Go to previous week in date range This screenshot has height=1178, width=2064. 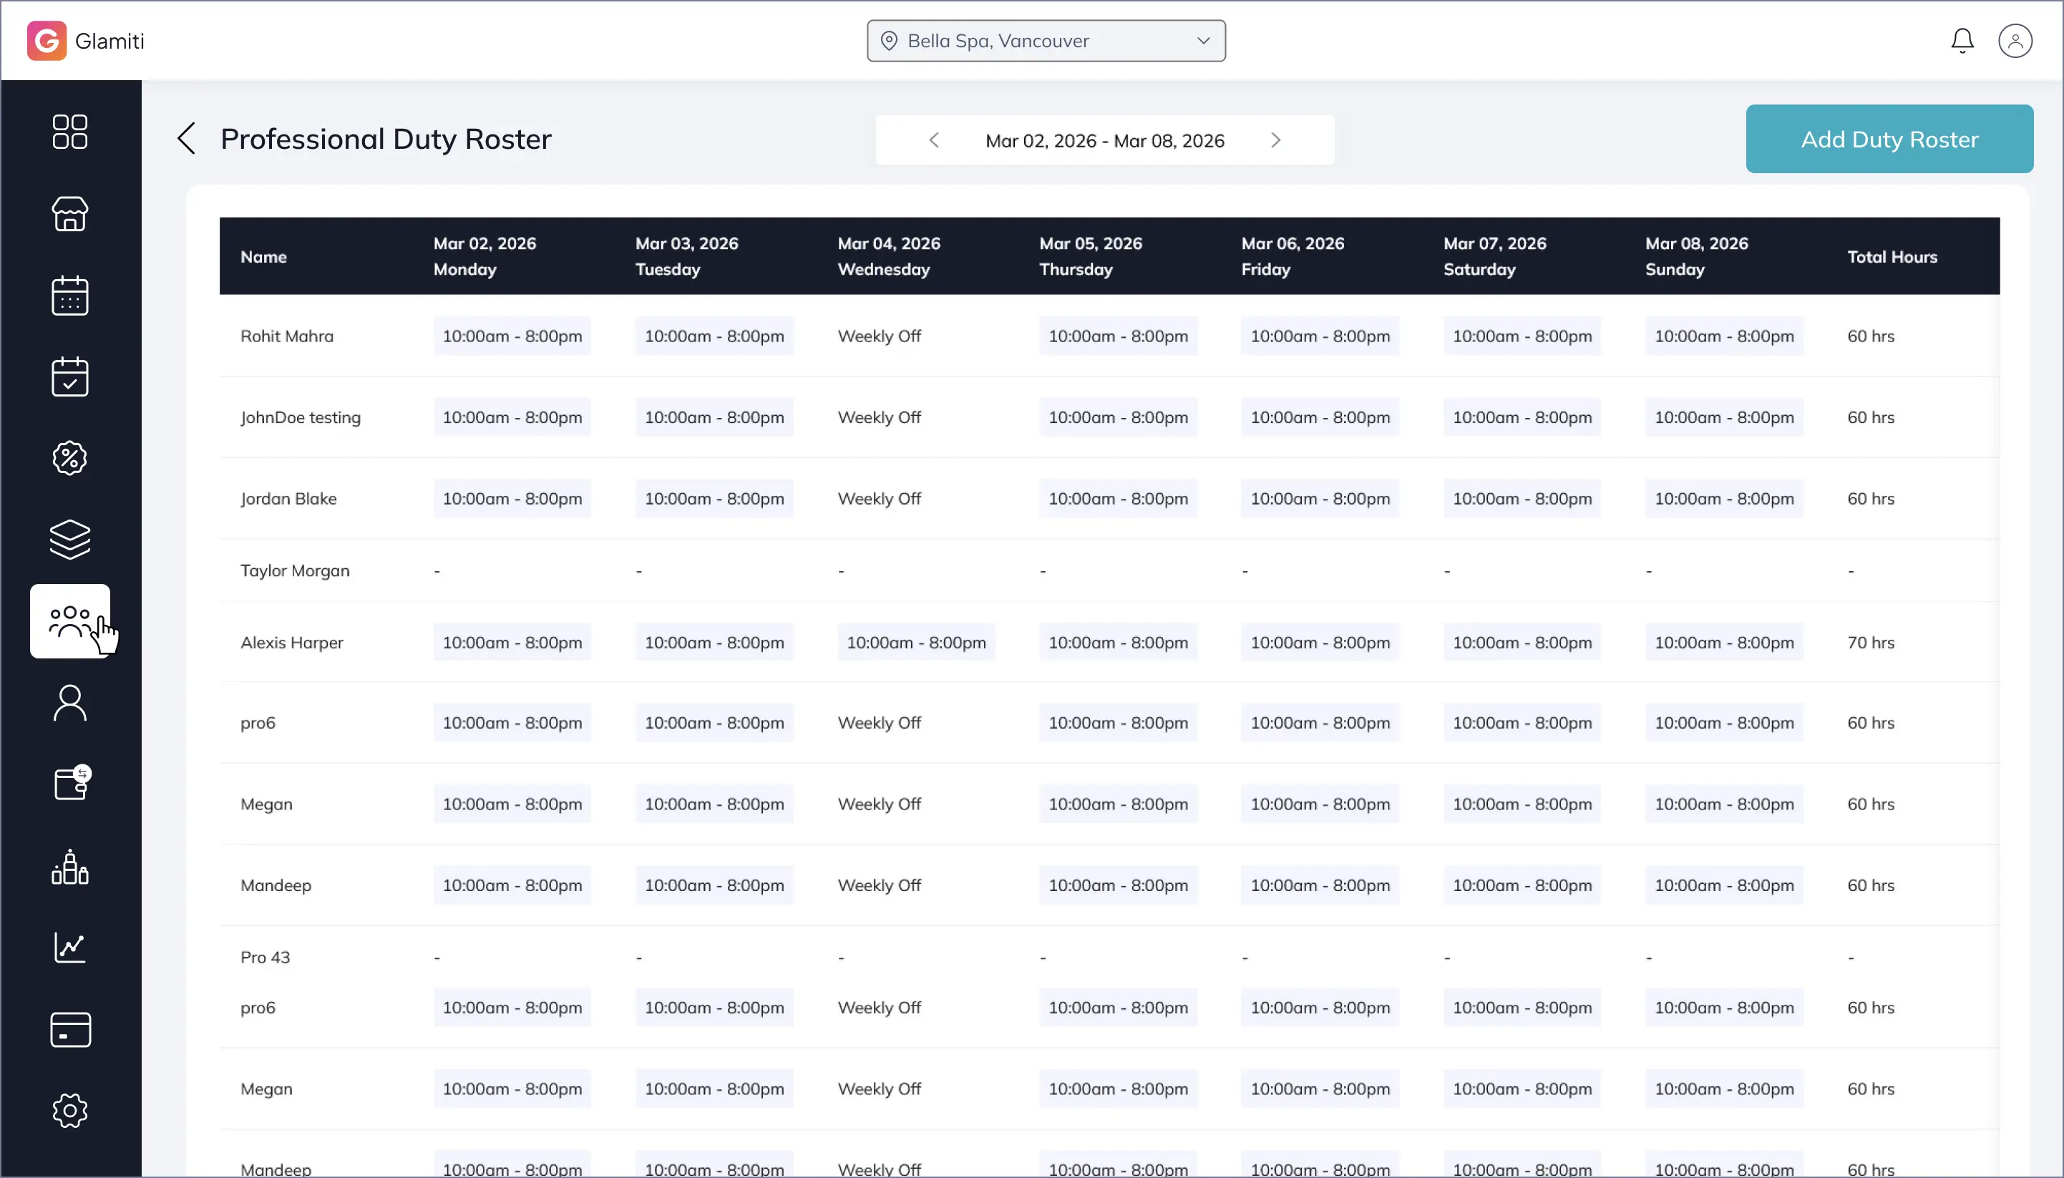click(x=934, y=140)
